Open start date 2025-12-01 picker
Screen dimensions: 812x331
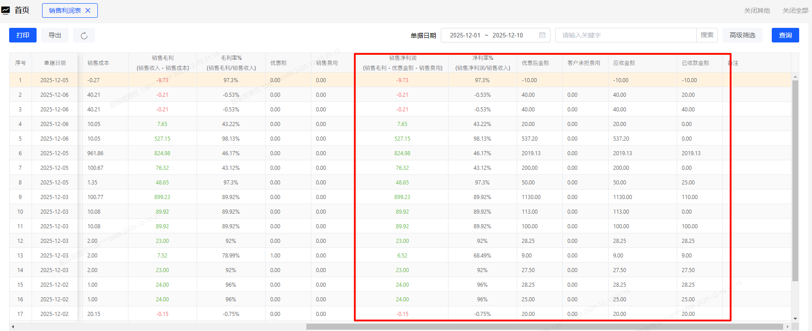click(x=465, y=35)
